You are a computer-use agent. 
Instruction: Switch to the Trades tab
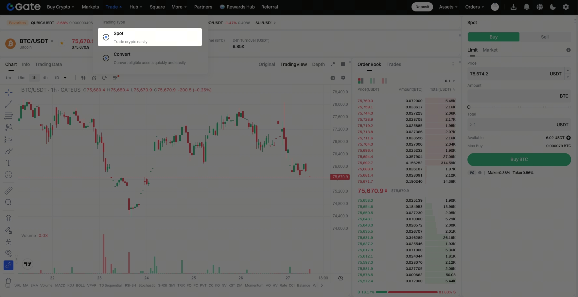(394, 64)
